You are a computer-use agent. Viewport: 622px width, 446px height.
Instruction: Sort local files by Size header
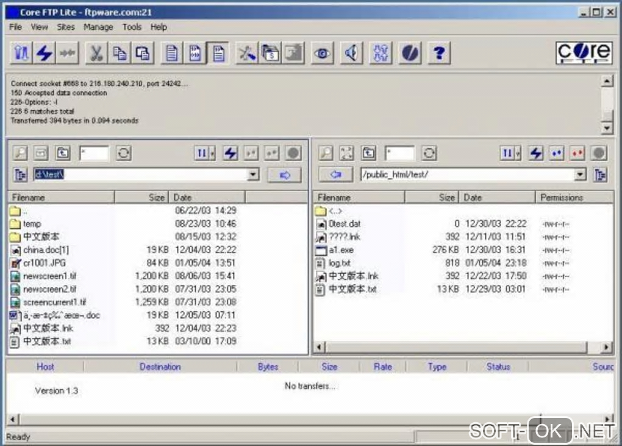tap(141, 197)
